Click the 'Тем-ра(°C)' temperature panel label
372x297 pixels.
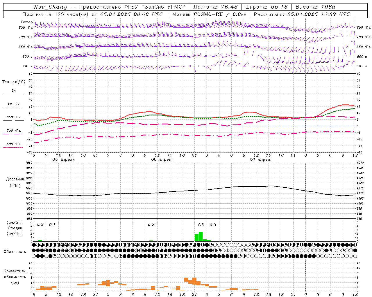14,82
